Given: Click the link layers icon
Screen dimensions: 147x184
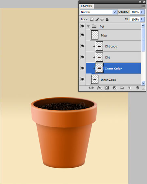Looking at the screenshot, I should [x=91, y=88].
